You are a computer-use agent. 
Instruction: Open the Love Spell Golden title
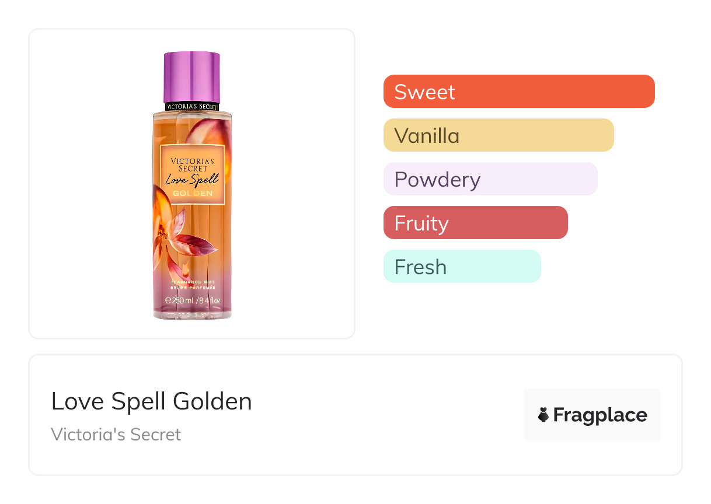(x=151, y=401)
